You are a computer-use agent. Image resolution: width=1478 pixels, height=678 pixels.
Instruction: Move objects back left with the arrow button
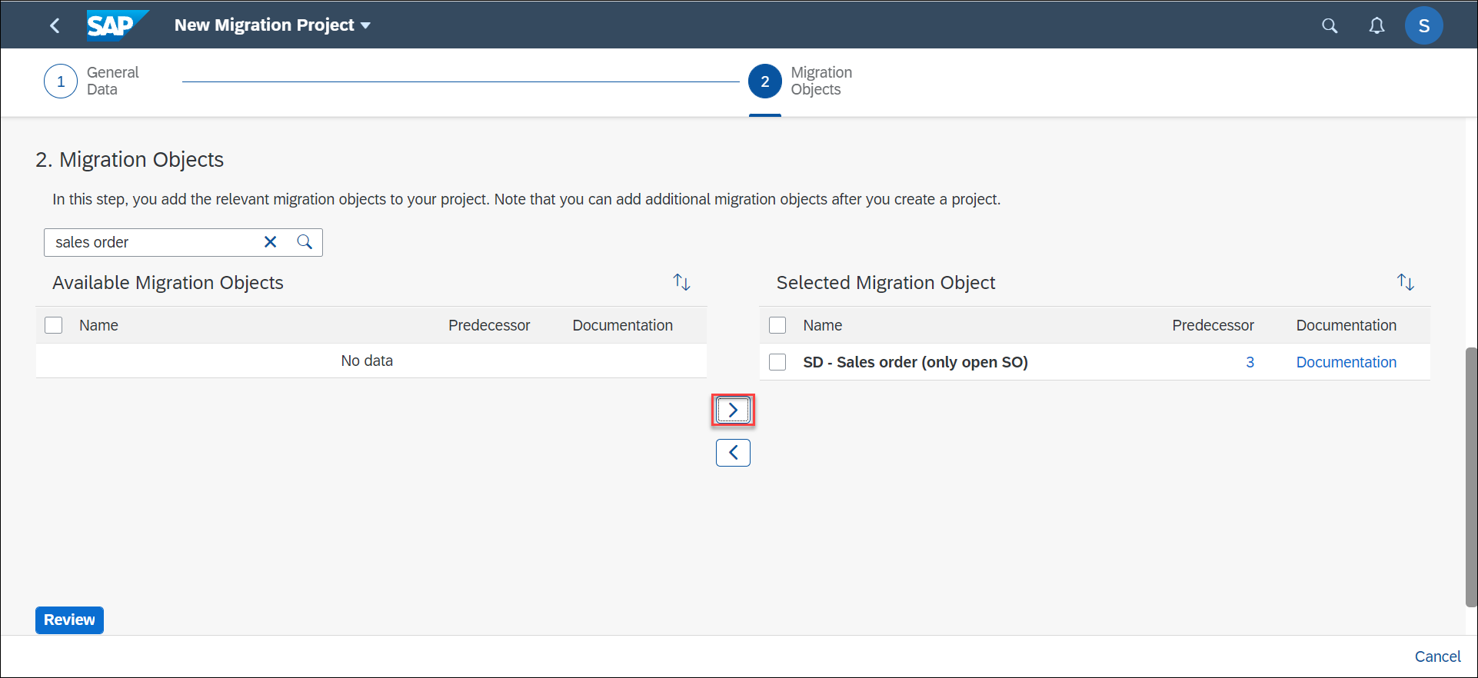733,453
